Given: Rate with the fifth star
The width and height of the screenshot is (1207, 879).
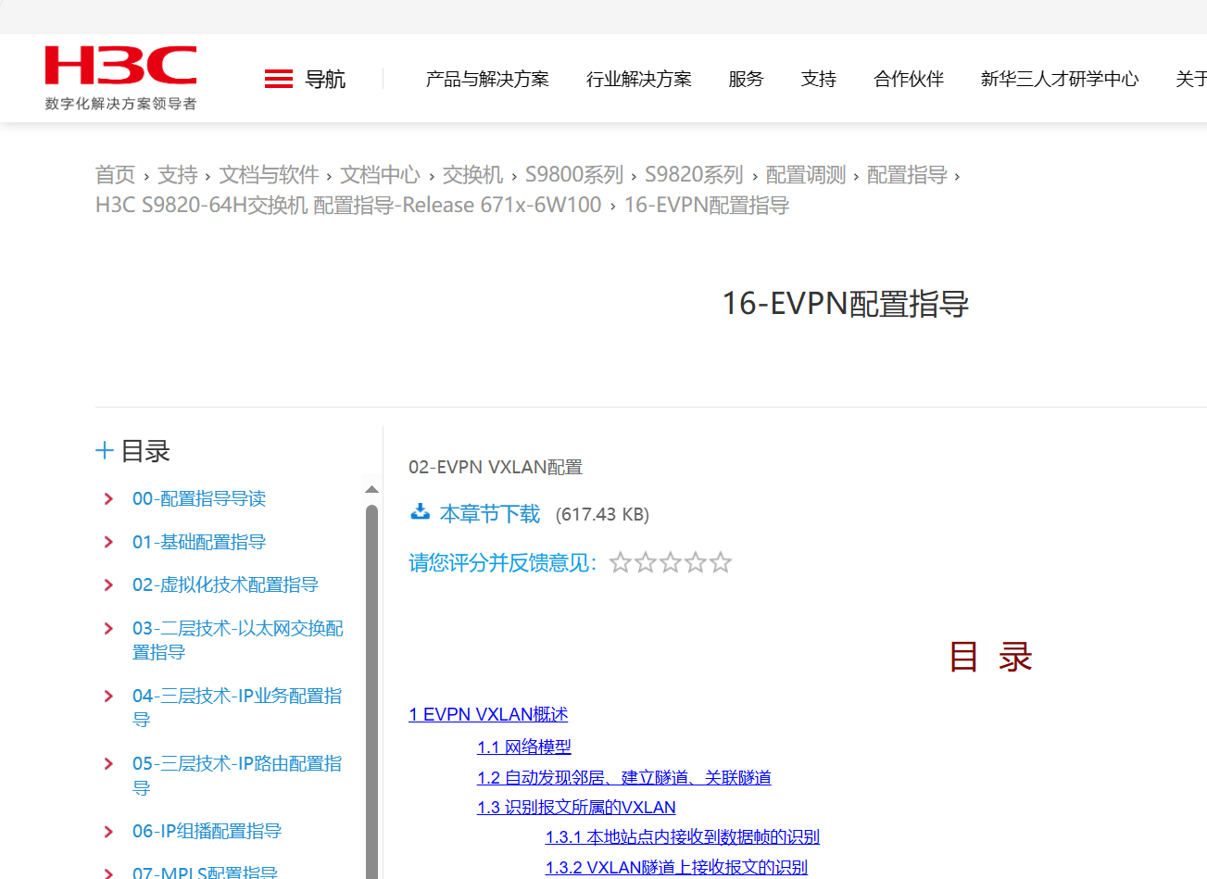Looking at the screenshot, I should pos(721,562).
